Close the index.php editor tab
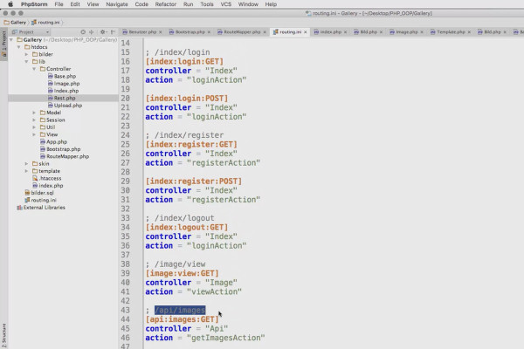Viewport: 524px width, 349px height. point(345,32)
